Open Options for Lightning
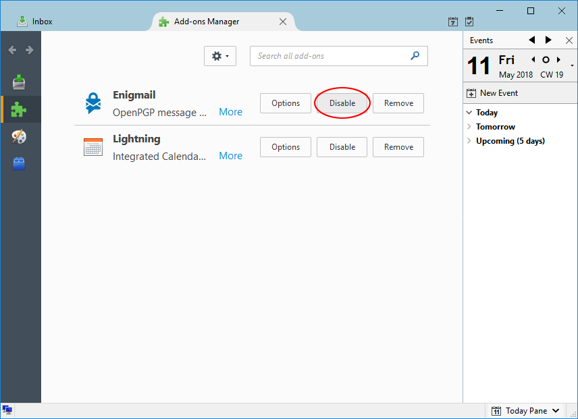Viewport: 578px width, 419px height. tap(286, 147)
